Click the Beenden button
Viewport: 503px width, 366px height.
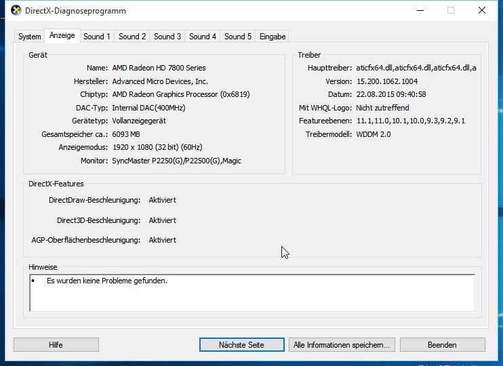[x=443, y=345]
